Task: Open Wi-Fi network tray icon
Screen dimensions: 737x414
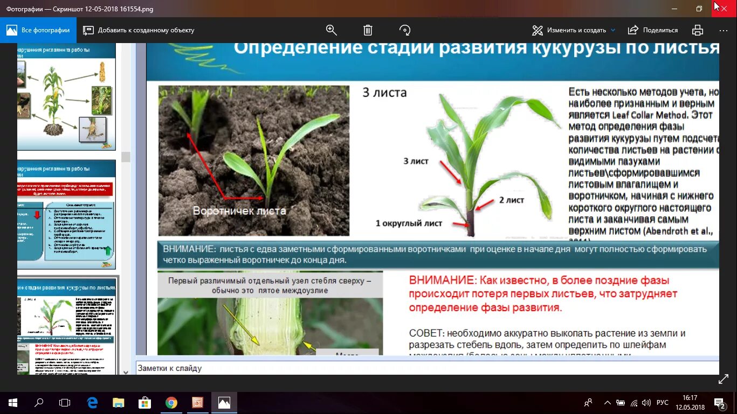Action: [x=634, y=402]
